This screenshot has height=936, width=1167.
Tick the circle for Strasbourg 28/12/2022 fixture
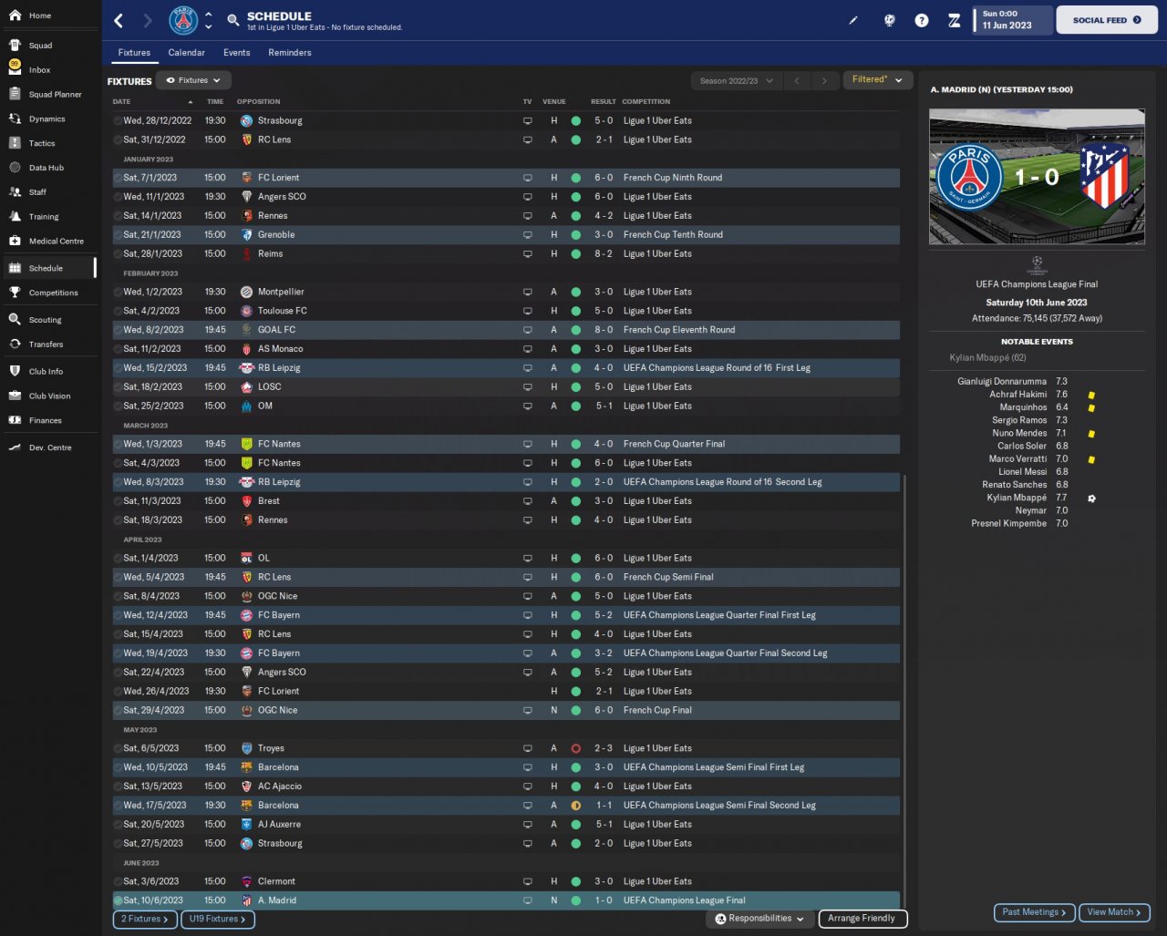pyautogui.click(x=118, y=121)
